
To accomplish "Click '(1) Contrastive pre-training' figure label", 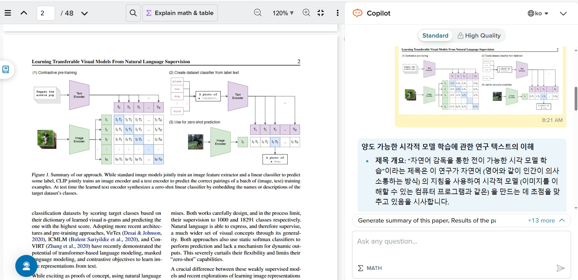I will pyautogui.click(x=54, y=73).
